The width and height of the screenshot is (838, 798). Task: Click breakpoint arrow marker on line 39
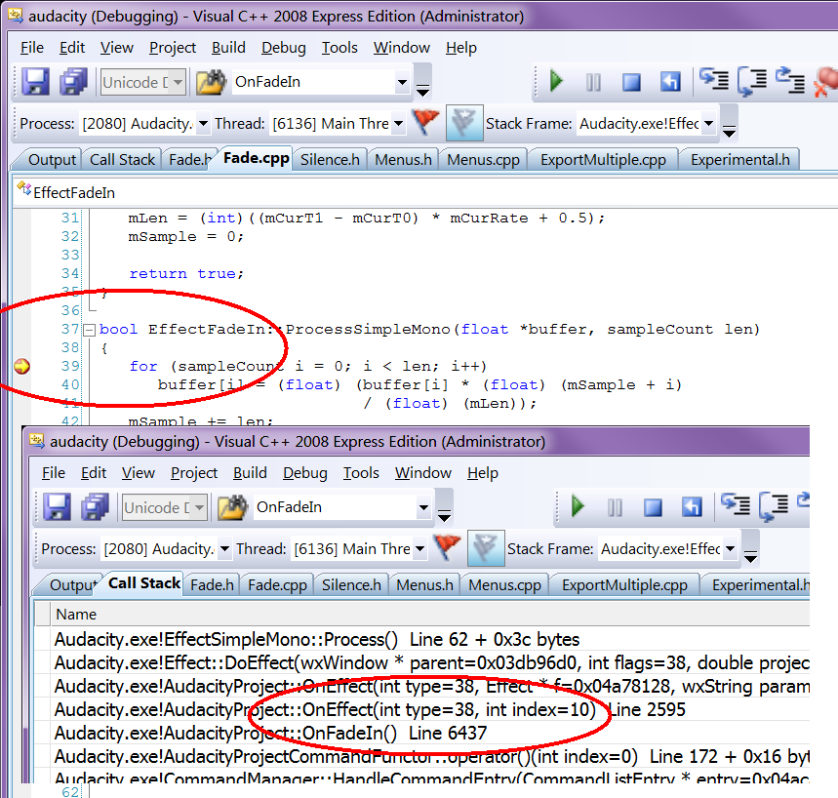21,366
